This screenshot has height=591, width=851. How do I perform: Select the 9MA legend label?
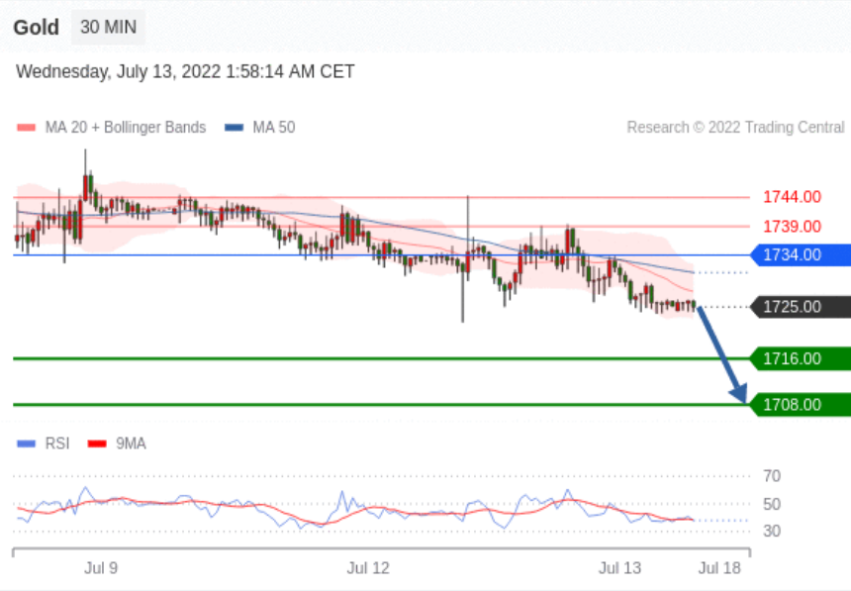click(131, 443)
